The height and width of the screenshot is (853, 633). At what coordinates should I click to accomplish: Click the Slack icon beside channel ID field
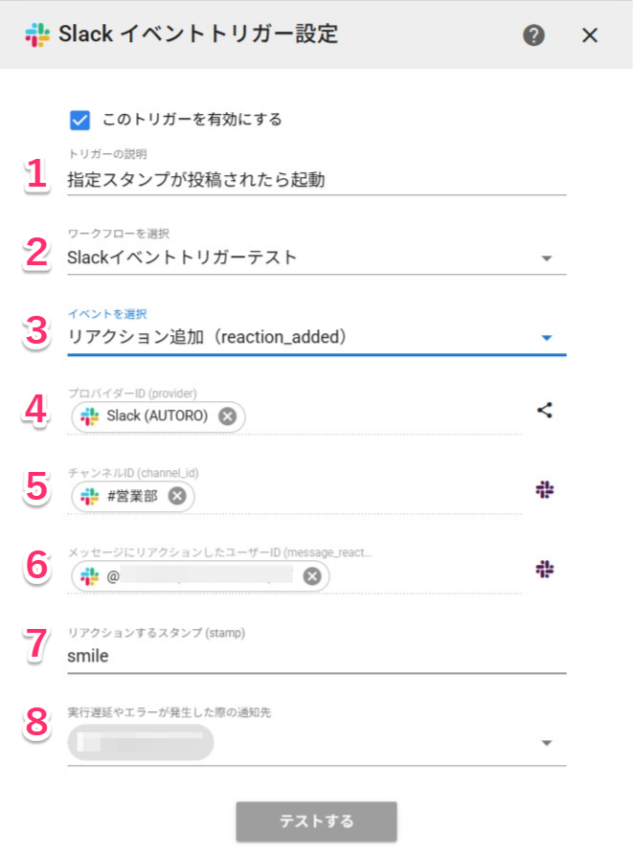pyautogui.click(x=545, y=489)
